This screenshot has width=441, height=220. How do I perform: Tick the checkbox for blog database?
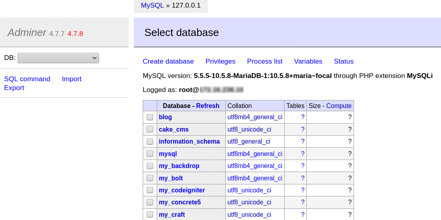tap(150, 117)
